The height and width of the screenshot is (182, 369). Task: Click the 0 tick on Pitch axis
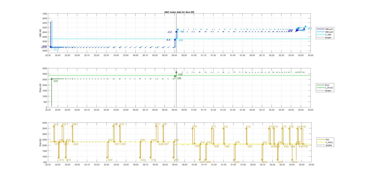click(47, 107)
